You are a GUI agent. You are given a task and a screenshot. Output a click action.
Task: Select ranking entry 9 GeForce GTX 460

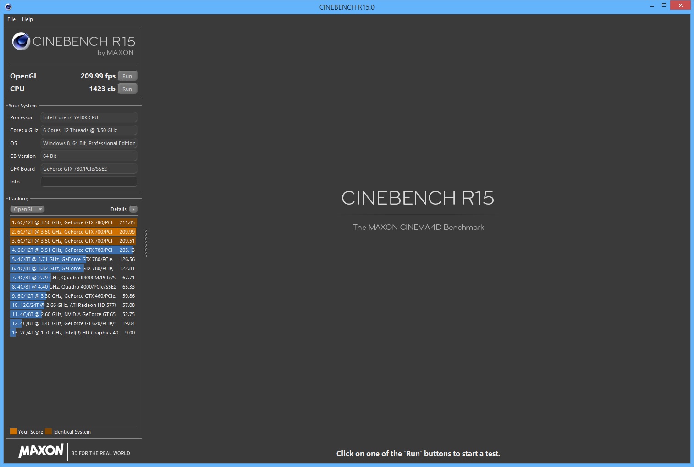(73, 296)
